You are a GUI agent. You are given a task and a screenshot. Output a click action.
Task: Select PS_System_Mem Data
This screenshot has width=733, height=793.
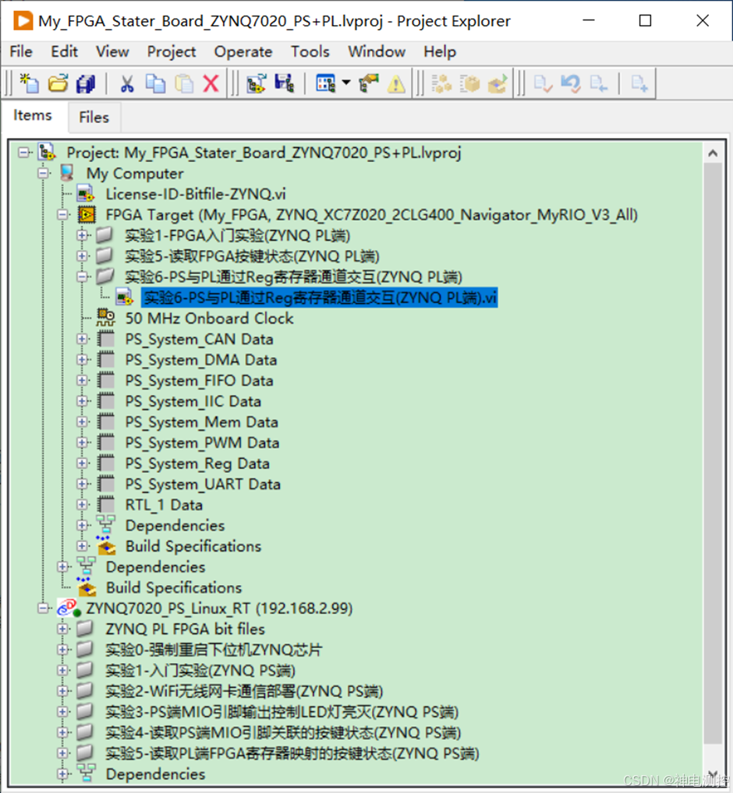[202, 421]
